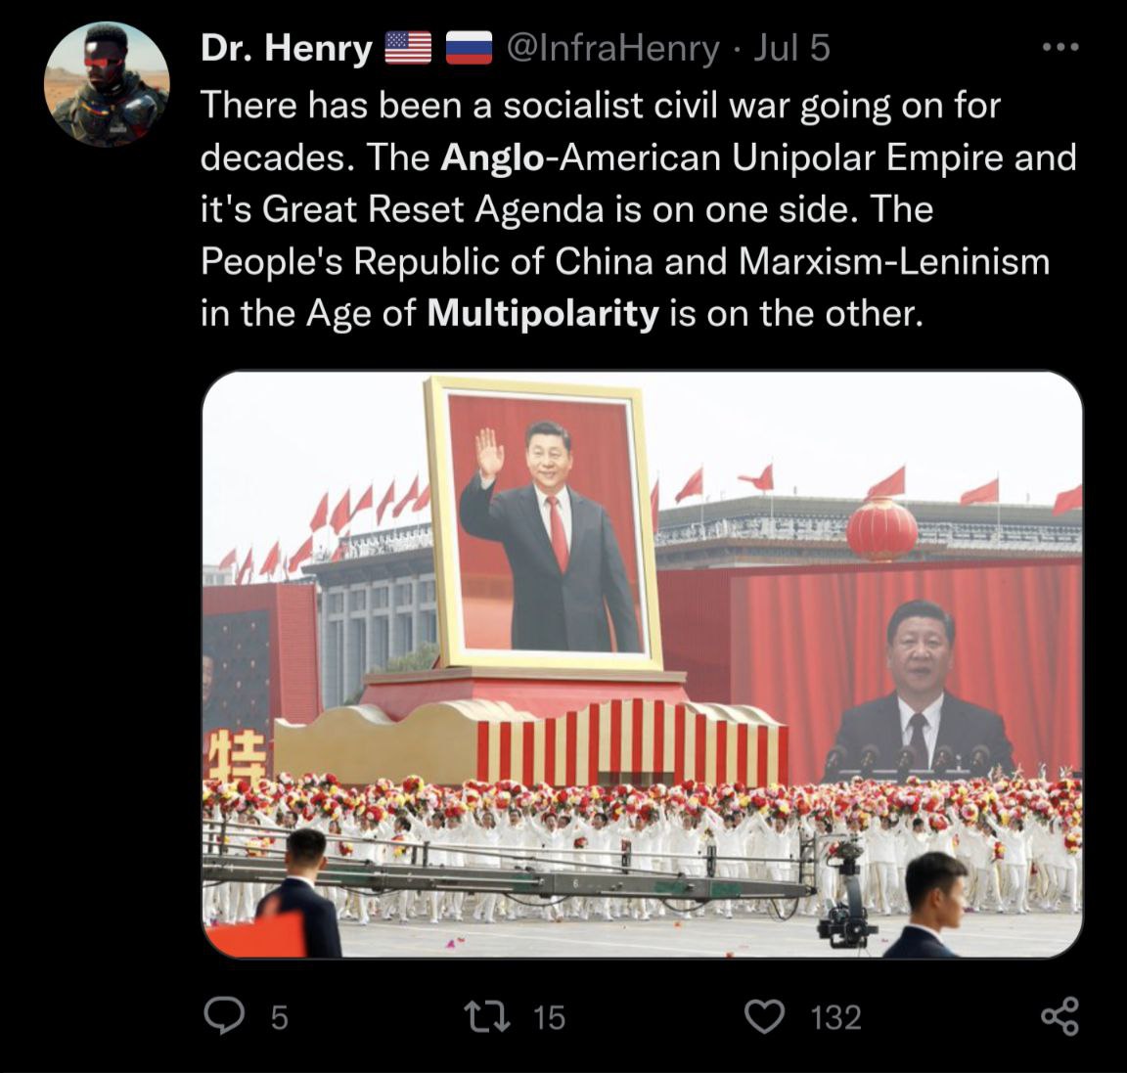
Task: Click the Dr. Henry display name
Action: [x=287, y=48]
